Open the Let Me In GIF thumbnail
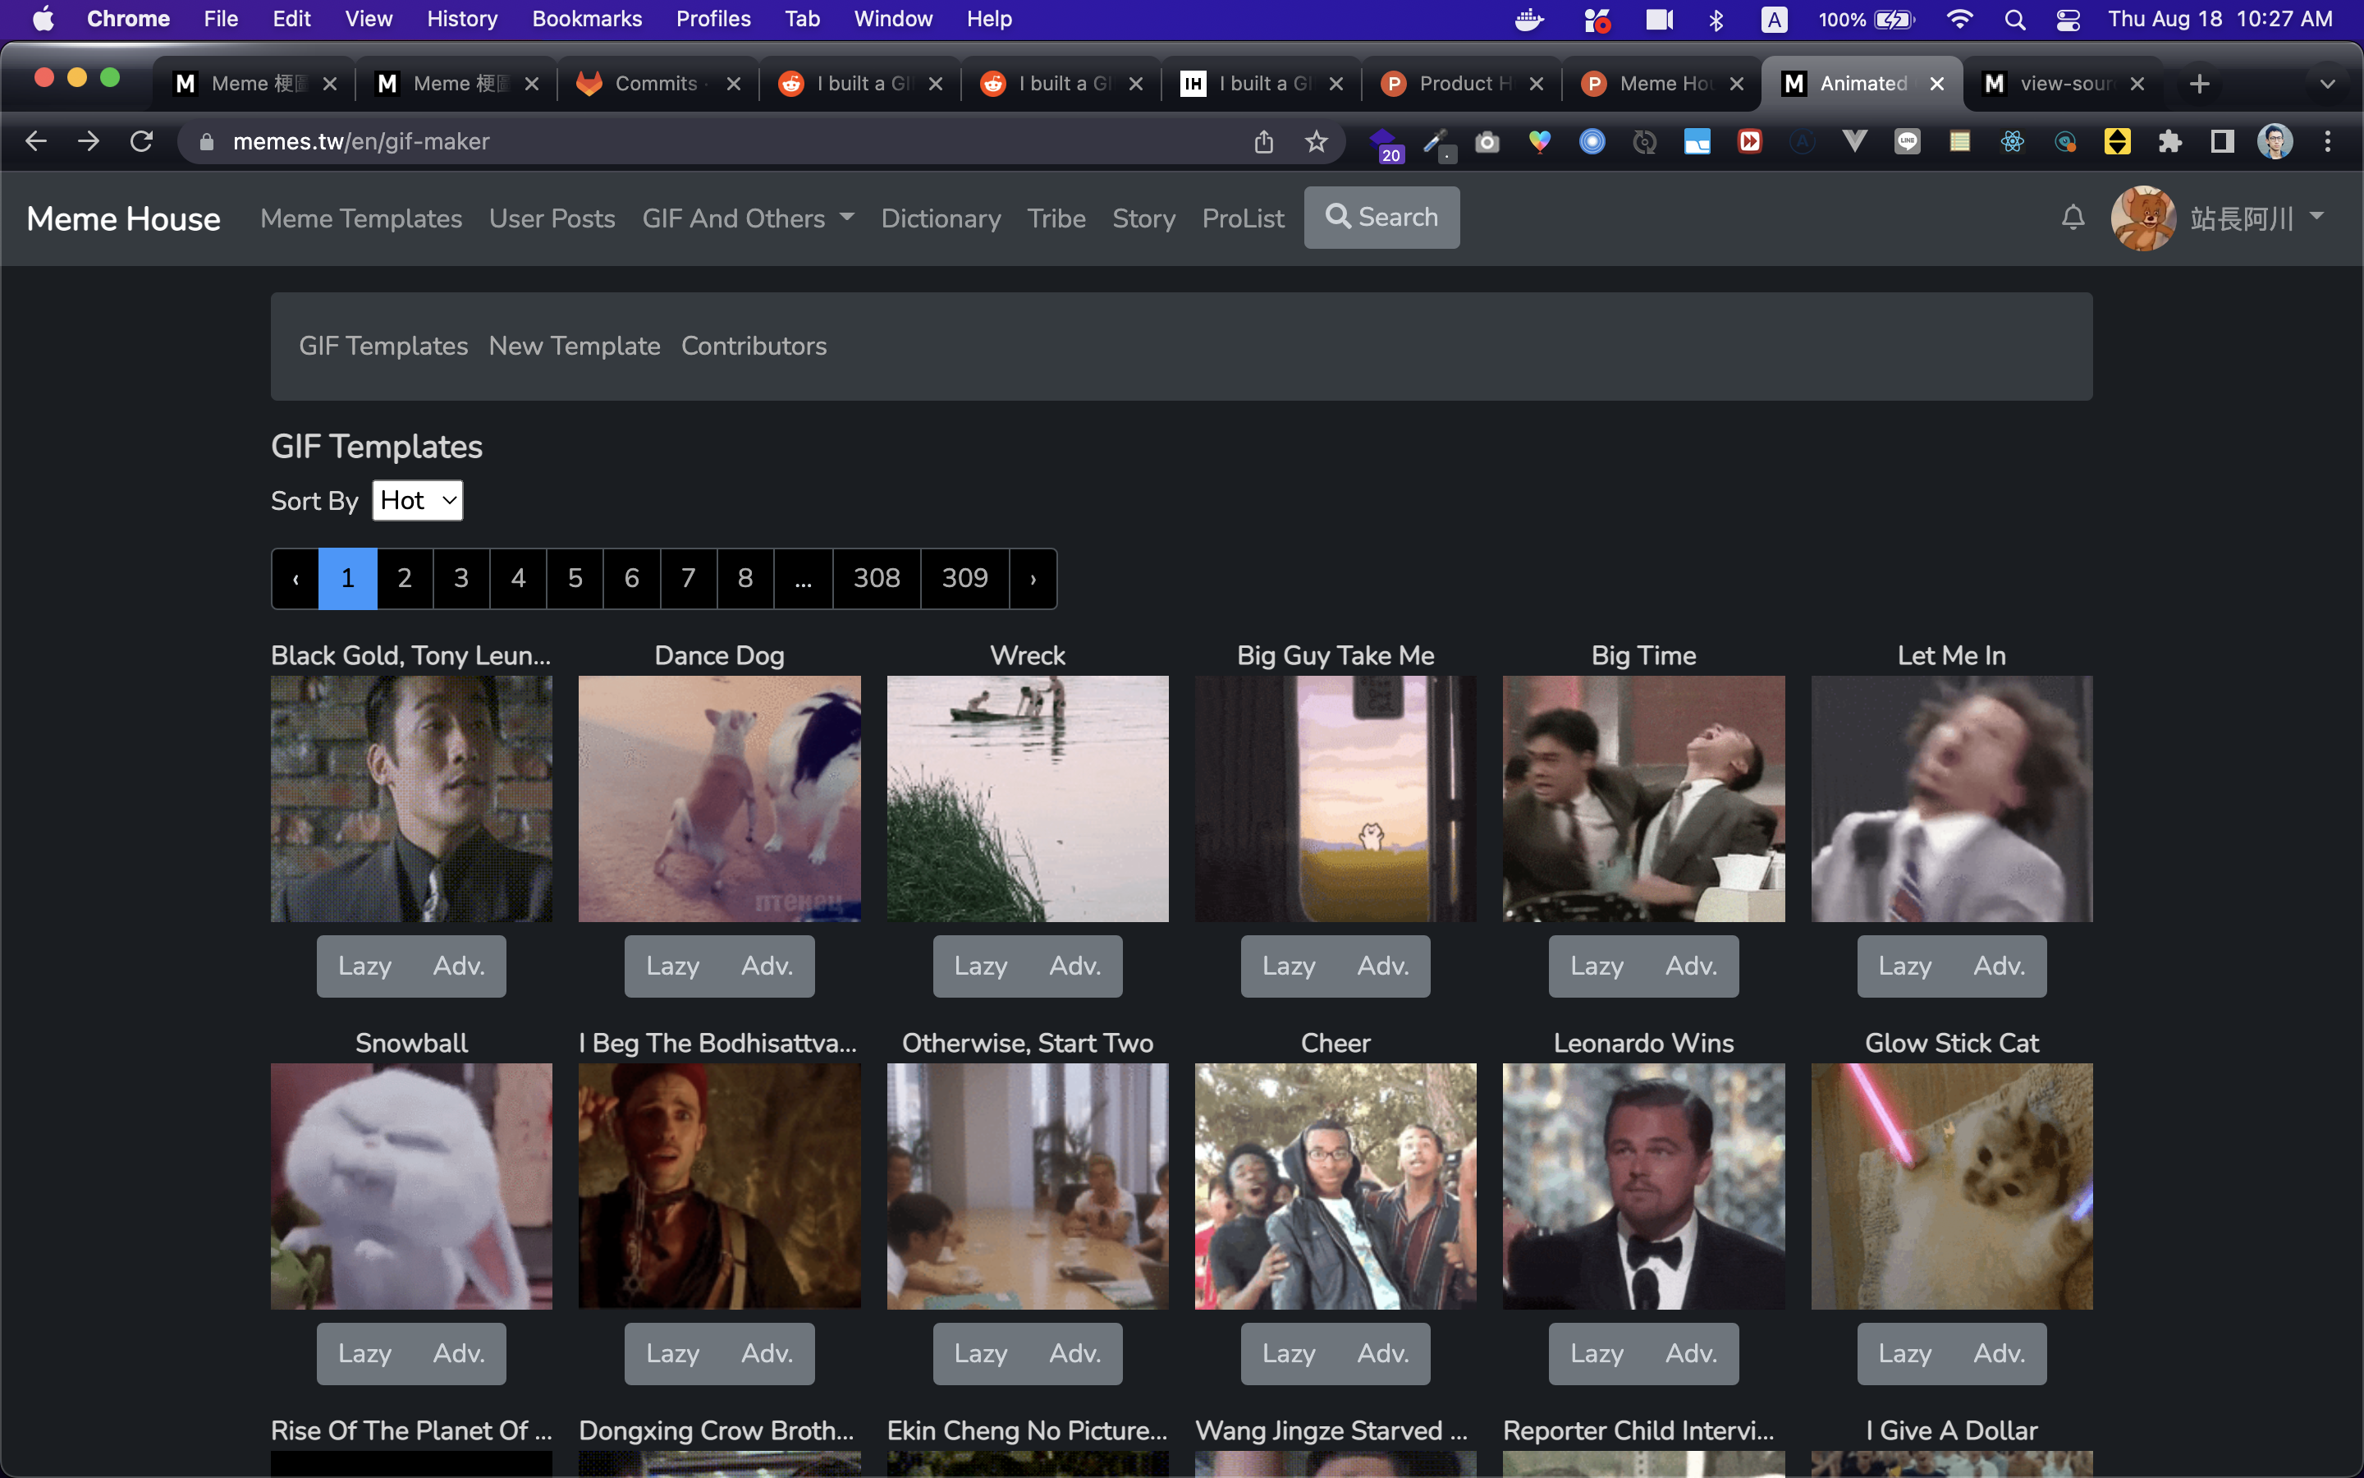This screenshot has width=2364, height=1478. tap(1952, 799)
